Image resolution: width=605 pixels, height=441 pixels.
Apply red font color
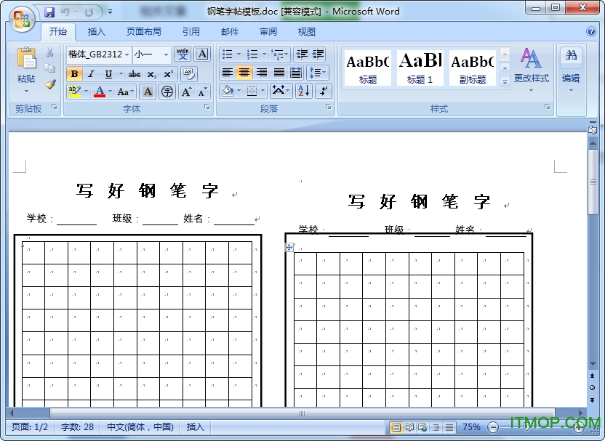(x=99, y=91)
